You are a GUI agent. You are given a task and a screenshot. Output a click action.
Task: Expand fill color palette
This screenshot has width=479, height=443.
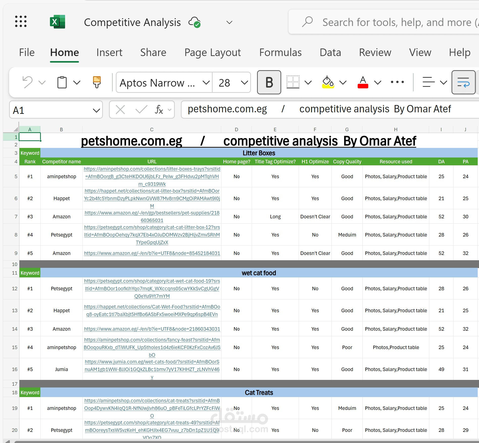(x=343, y=83)
